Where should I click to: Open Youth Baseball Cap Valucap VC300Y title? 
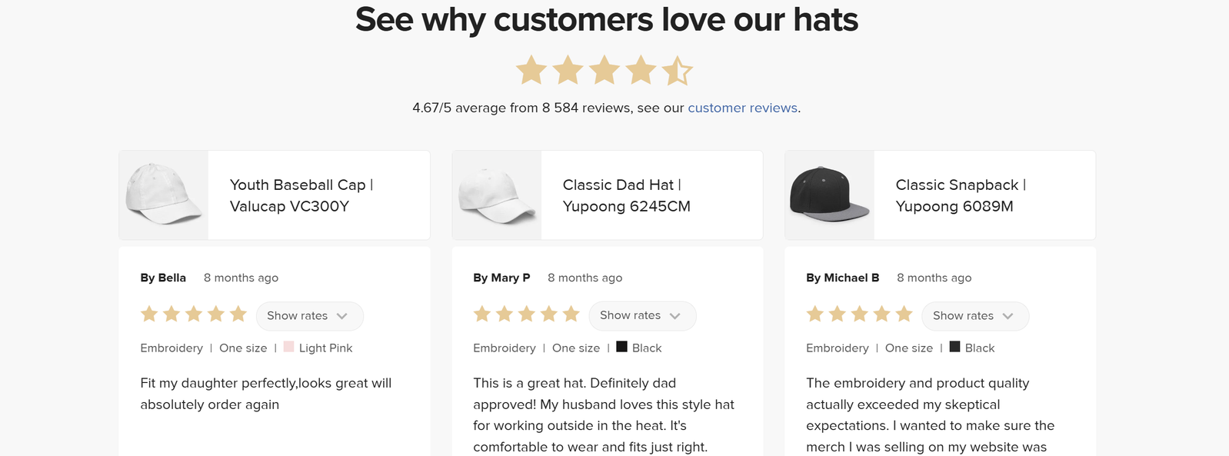[301, 195]
